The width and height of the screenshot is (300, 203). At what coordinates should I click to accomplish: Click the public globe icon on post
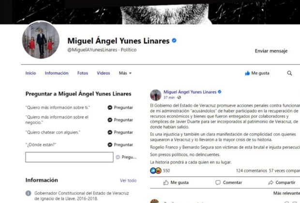click(179, 98)
